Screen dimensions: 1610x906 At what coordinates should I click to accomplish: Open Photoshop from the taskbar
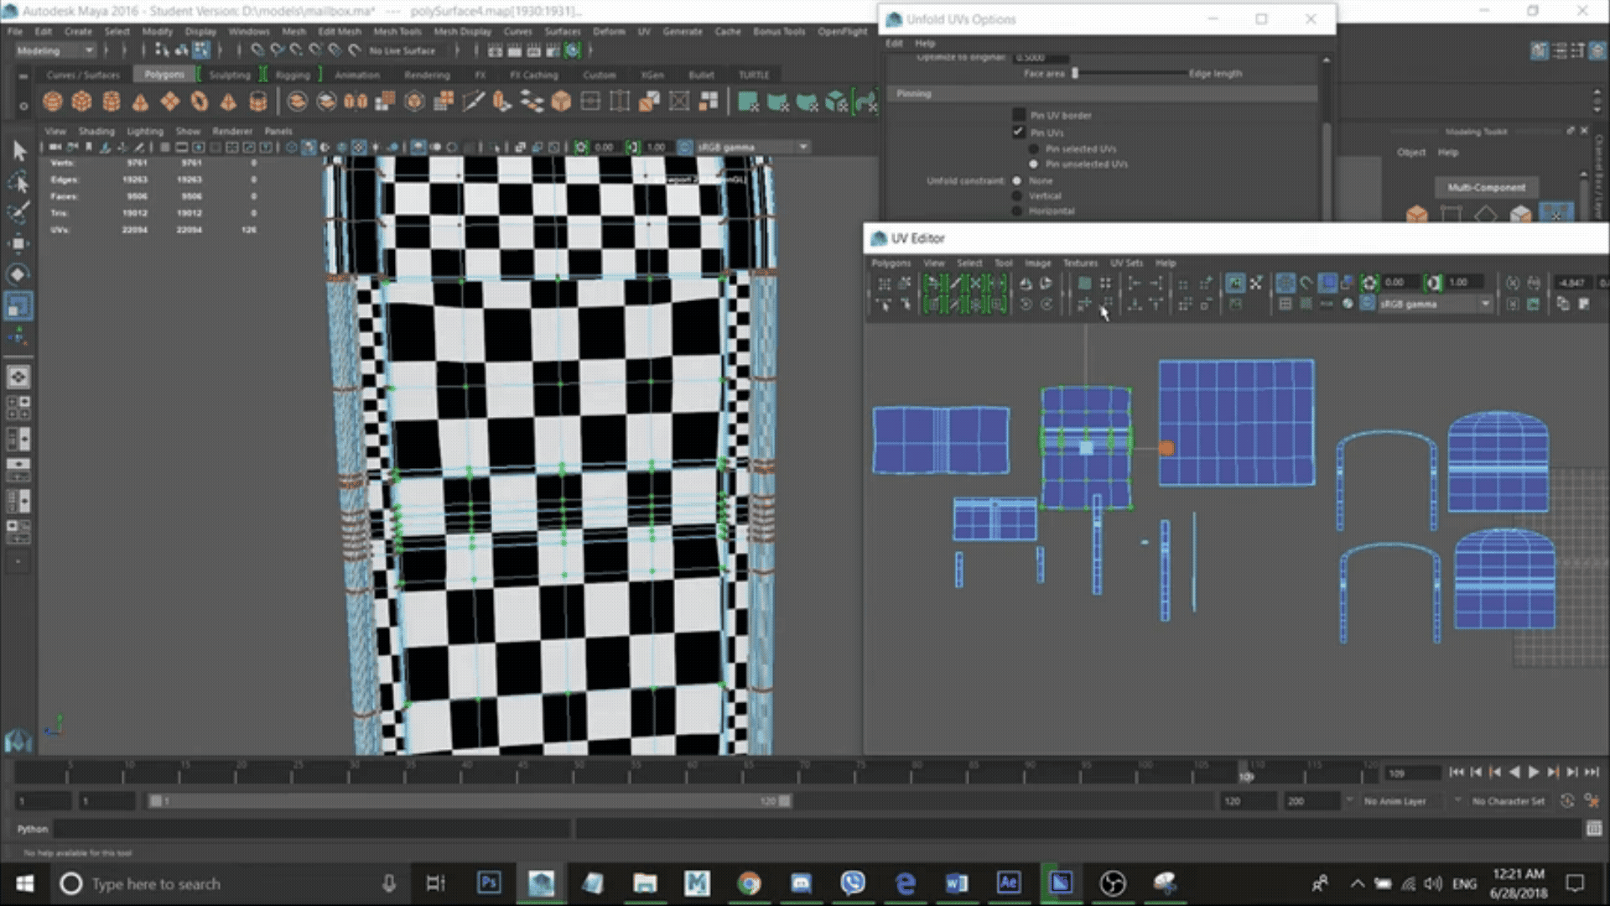click(489, 883)
